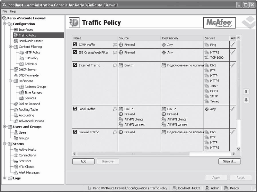
Task: Move the selected rule down with the arrow
Action: pyautogui.click(x=246, y=100)
